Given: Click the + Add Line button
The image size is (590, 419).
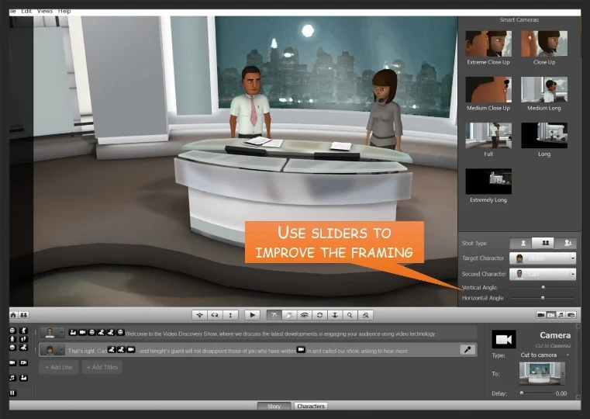Looking at the screenshot, I should 59,367.
